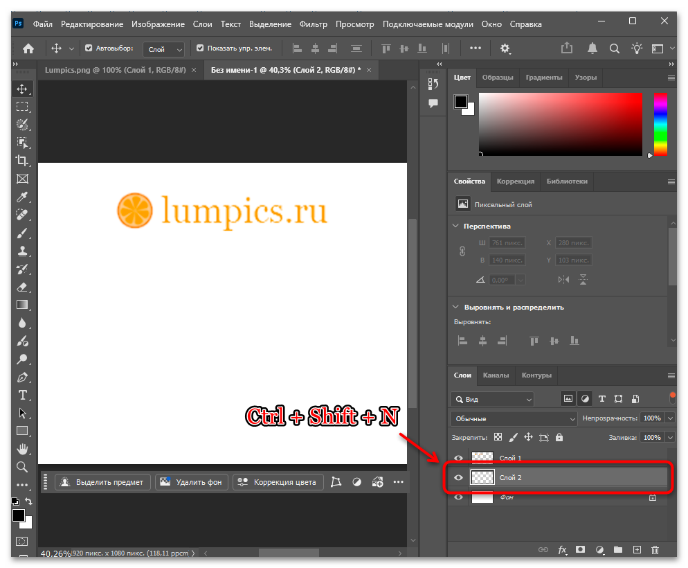Open contextual task bar more options
This screenshot has height=568, width=688.
click(x=399, y=482)
